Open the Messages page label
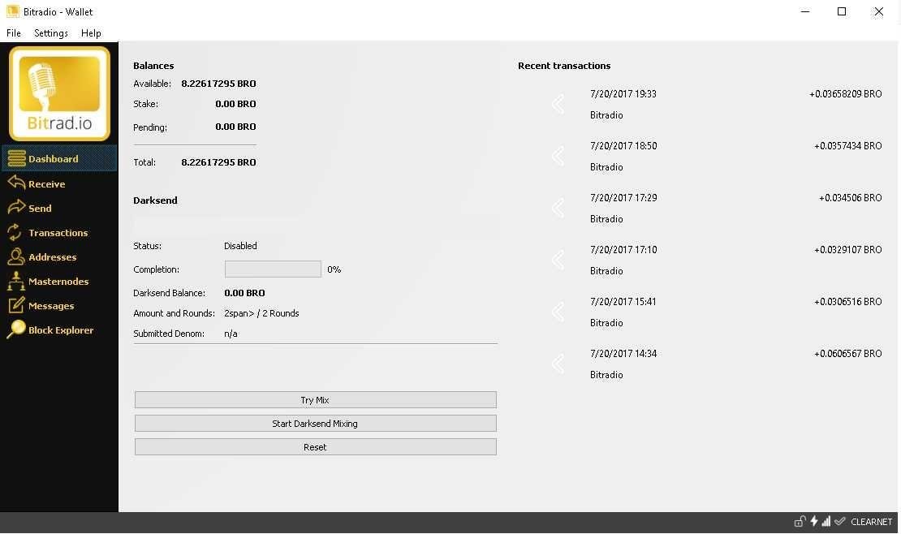The image size is (901, 534). click(50, 306)
